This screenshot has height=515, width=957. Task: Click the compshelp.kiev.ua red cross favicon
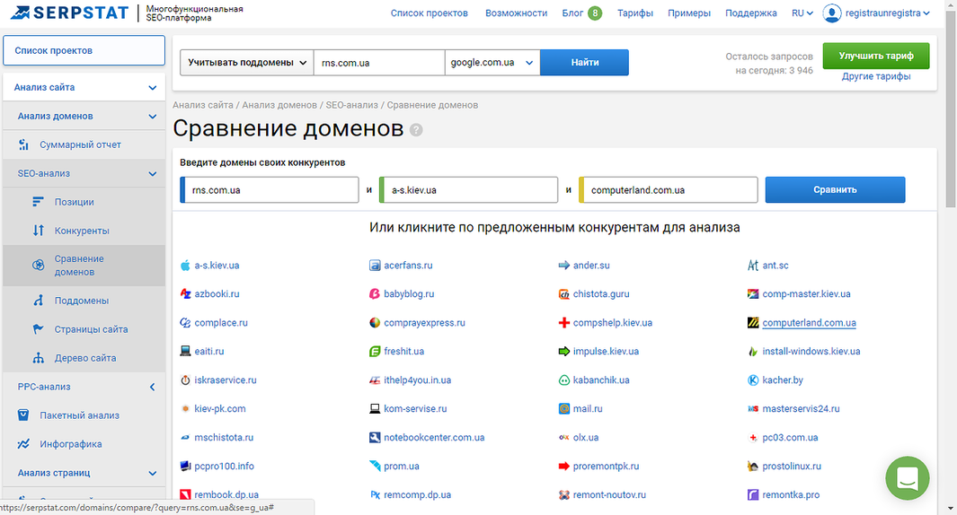564,322
